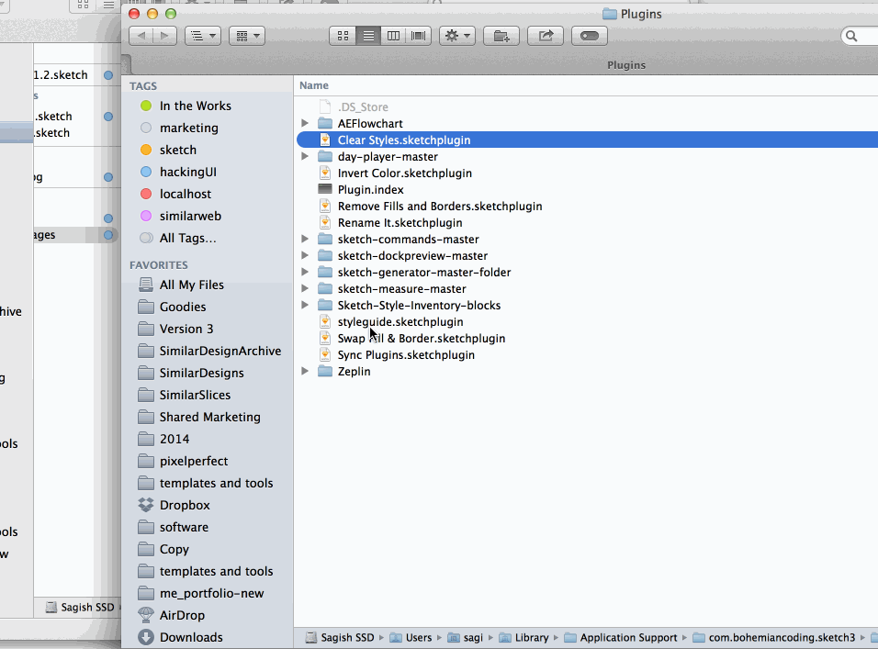Expand the AEFlowchart folder
The width and height of the screenshot is (878, 649).
coord(305,123)
